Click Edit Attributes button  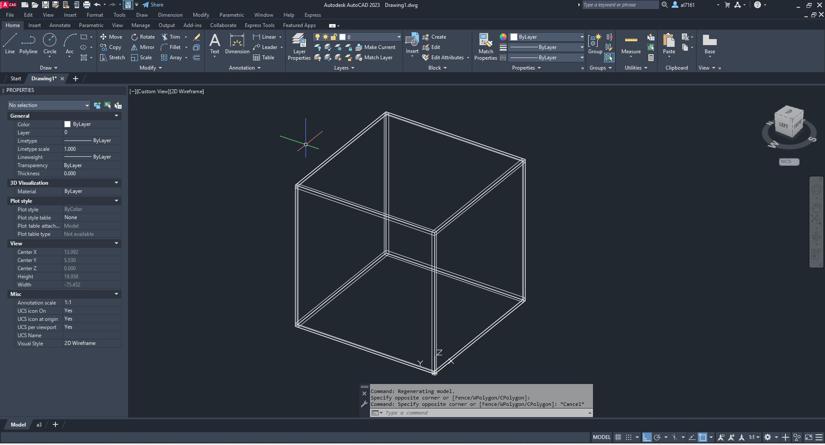443,58
